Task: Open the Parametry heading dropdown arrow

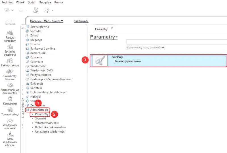Action: pos(116,37)
